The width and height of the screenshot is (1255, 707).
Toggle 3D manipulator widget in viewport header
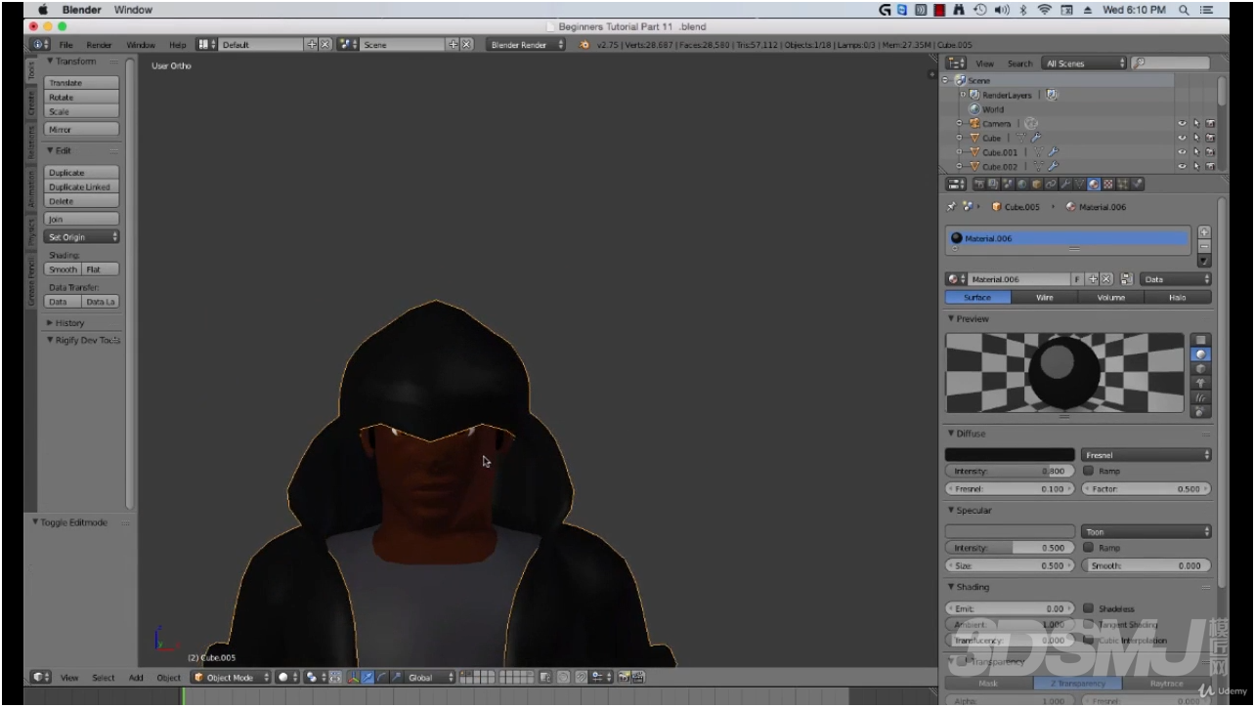pos(353,677)
